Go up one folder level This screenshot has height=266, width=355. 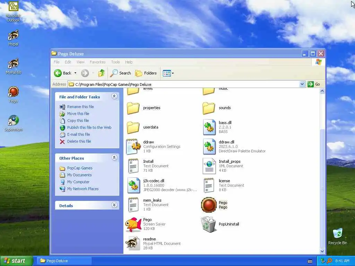101,73
